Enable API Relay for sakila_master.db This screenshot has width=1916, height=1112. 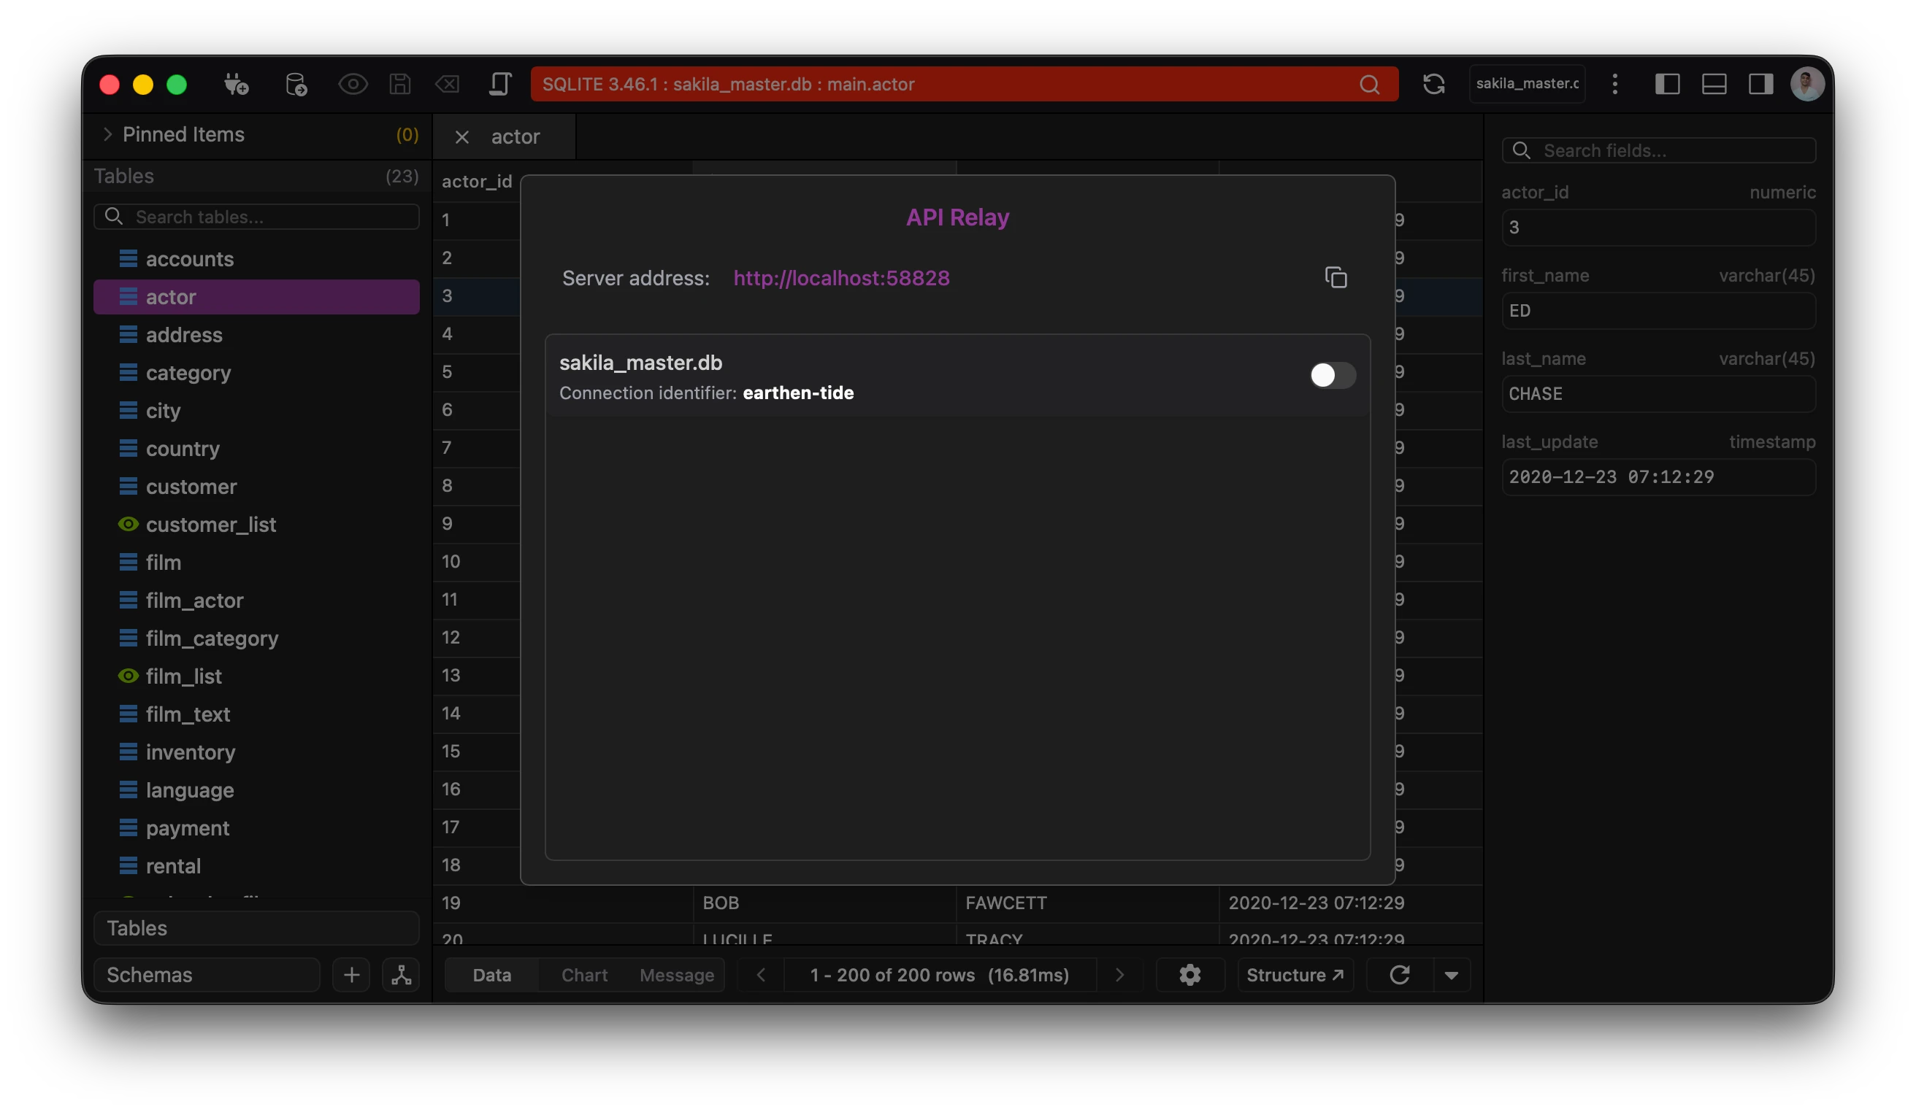pyautogui.click(x=1331, y=374)
